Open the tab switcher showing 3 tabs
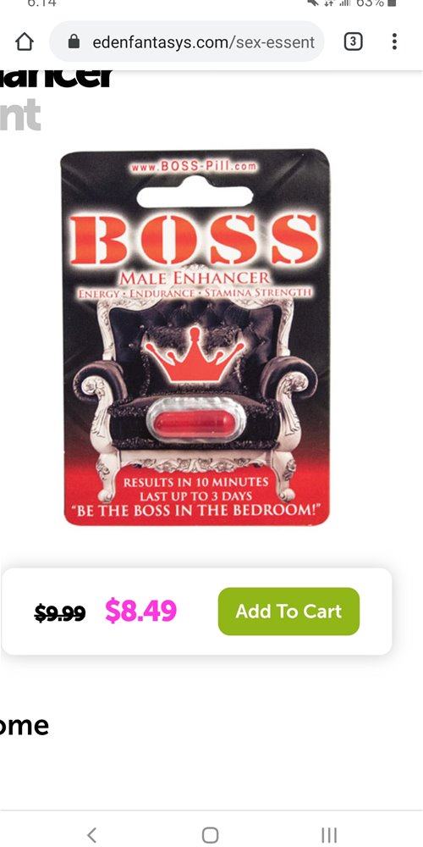Viewport: 423px width, 847px height. tap(352, 42)
